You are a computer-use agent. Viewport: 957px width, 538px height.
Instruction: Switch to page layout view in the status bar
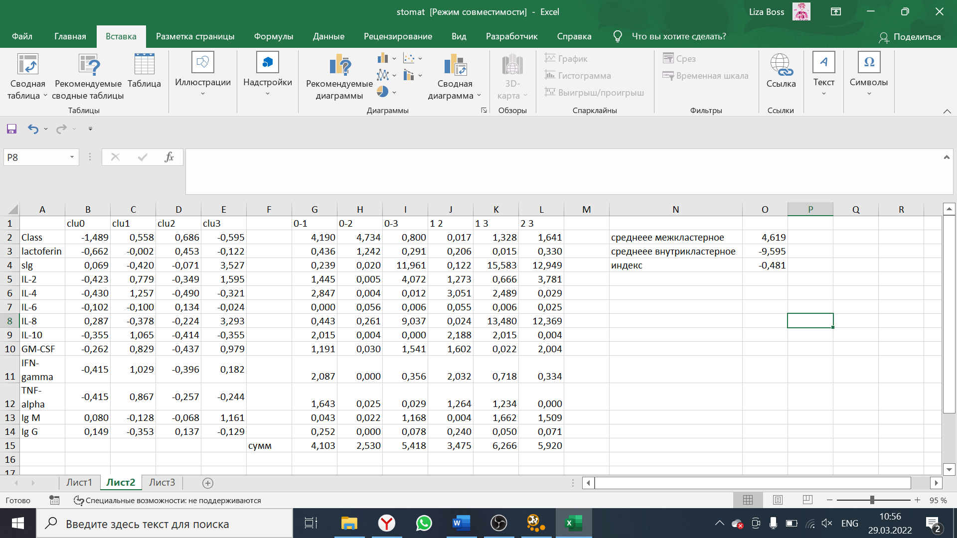[x=778, y=500]
